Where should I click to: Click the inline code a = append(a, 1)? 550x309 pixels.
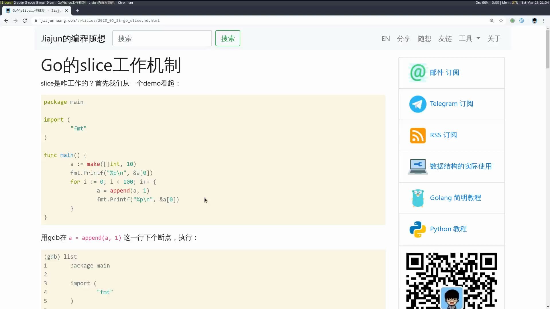(95, 238)
